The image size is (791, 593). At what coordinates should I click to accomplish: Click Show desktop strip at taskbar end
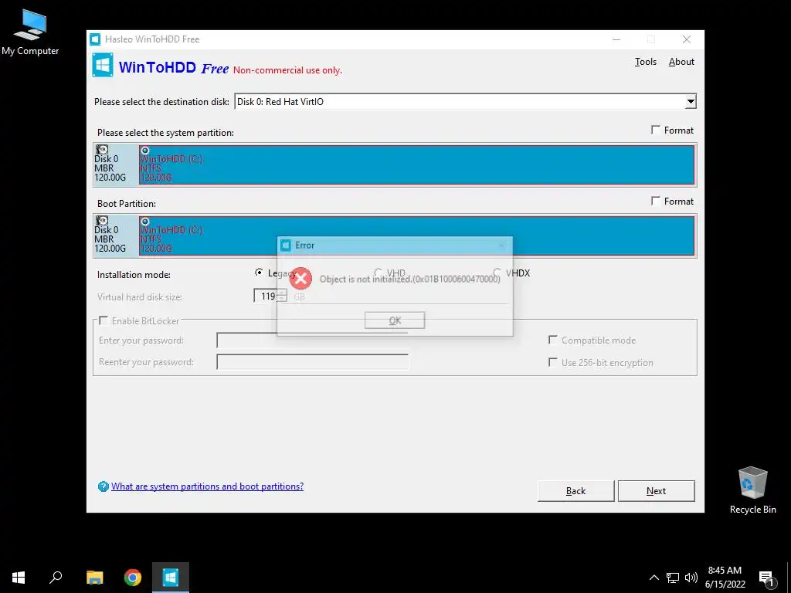point(789,578)
